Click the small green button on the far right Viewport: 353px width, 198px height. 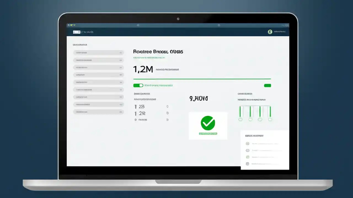point(267,85)
